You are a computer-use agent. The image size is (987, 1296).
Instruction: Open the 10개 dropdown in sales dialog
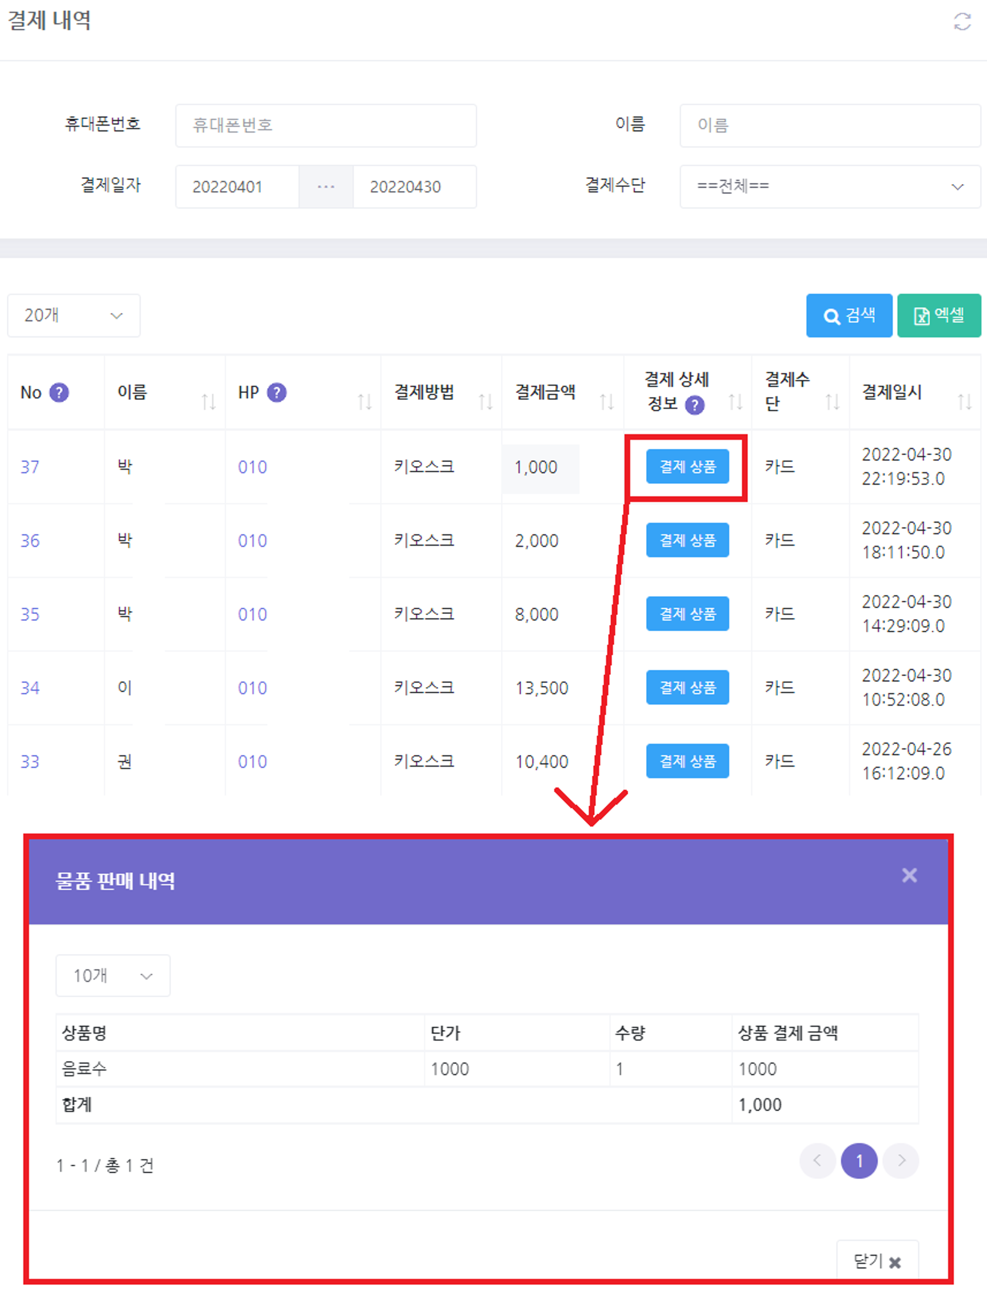113,975
